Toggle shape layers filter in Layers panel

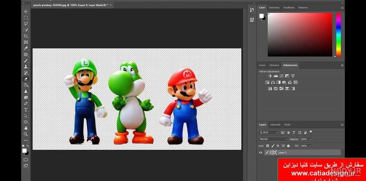300,132
